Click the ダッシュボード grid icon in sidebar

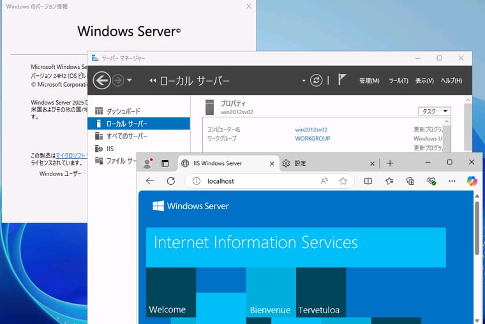pyautogui.click(x=99, y=111)
